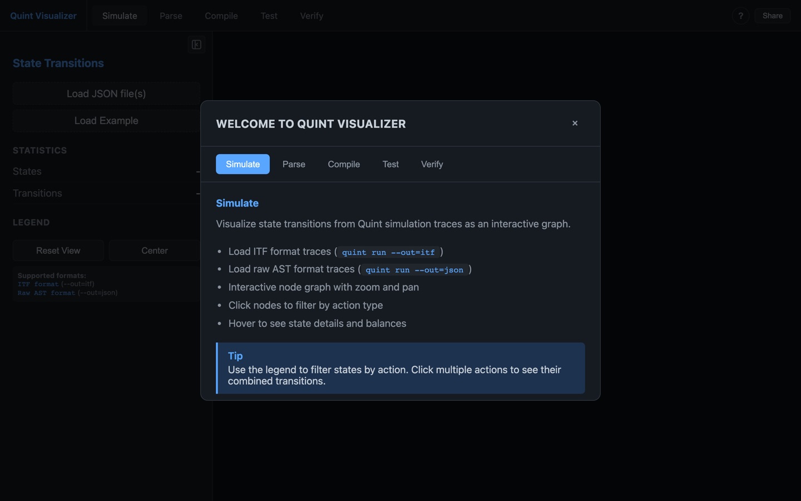Open Test in the top navigation bar
The image size is (801, 501).
pyautogui.click(x=269, y=16)
